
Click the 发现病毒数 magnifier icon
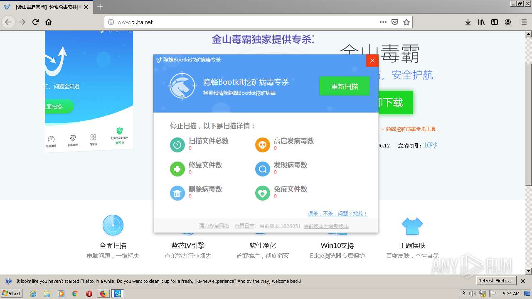point(262,169)
